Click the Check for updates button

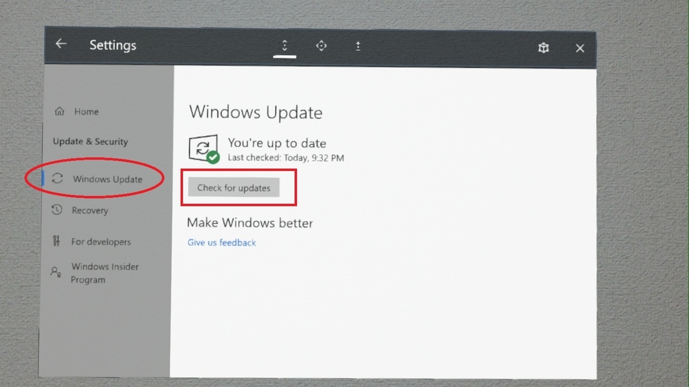pos(234,187)
